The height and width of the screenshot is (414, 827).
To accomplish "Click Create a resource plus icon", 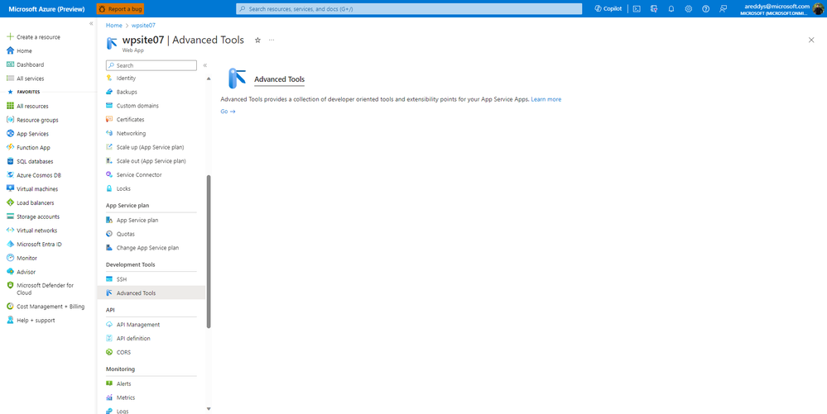I will coord(10,37).
